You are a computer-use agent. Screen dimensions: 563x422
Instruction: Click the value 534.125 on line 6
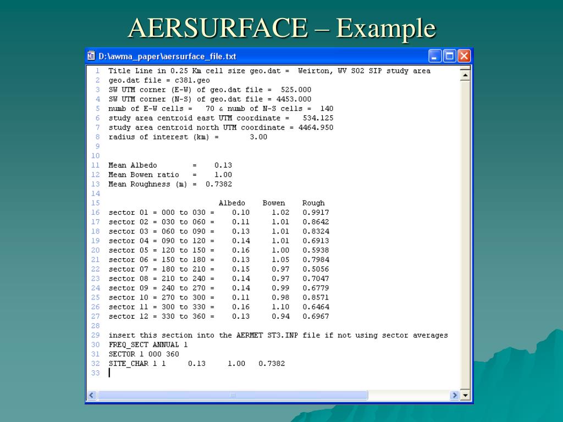[318, 118]
